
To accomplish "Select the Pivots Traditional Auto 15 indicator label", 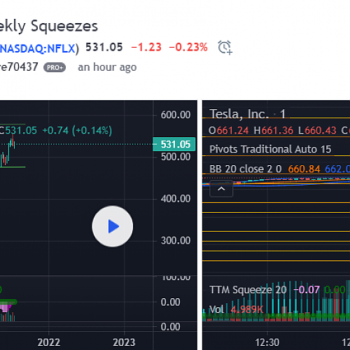I will point(270,149).
